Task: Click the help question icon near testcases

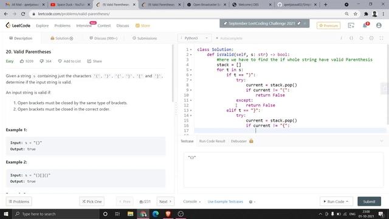Action: click(250, 201)
